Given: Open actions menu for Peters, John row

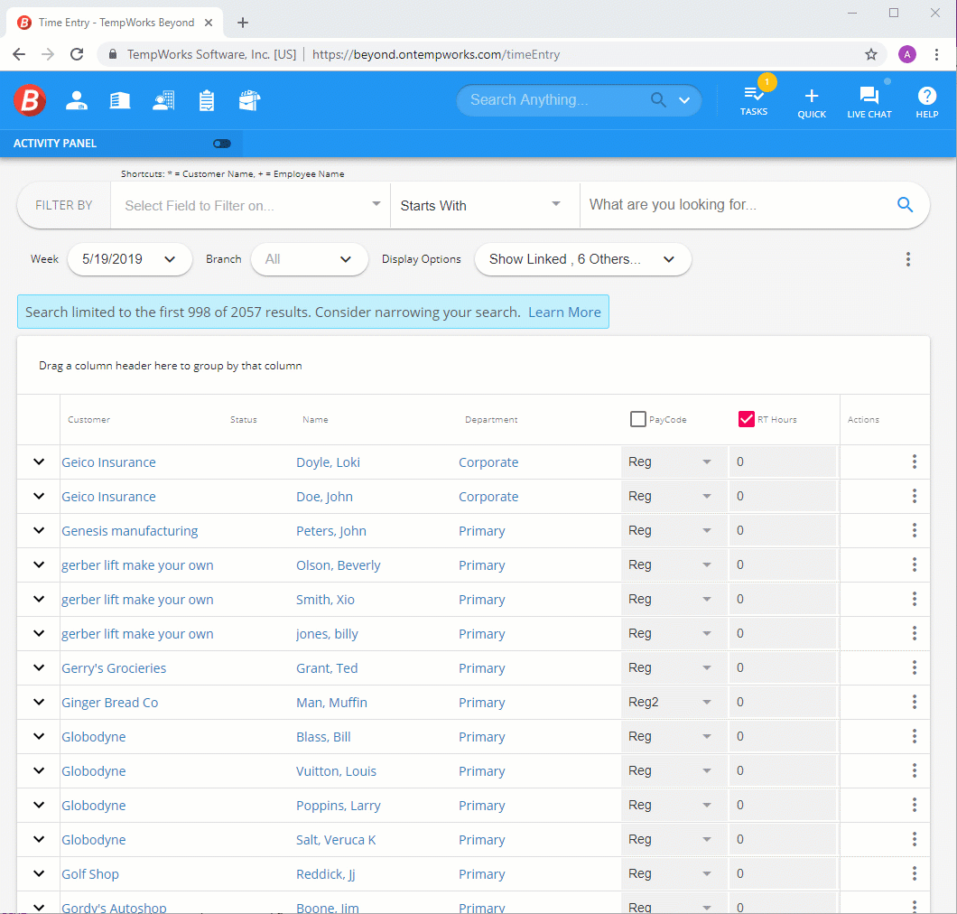Looking at the screenshot, I should [915, 530].
